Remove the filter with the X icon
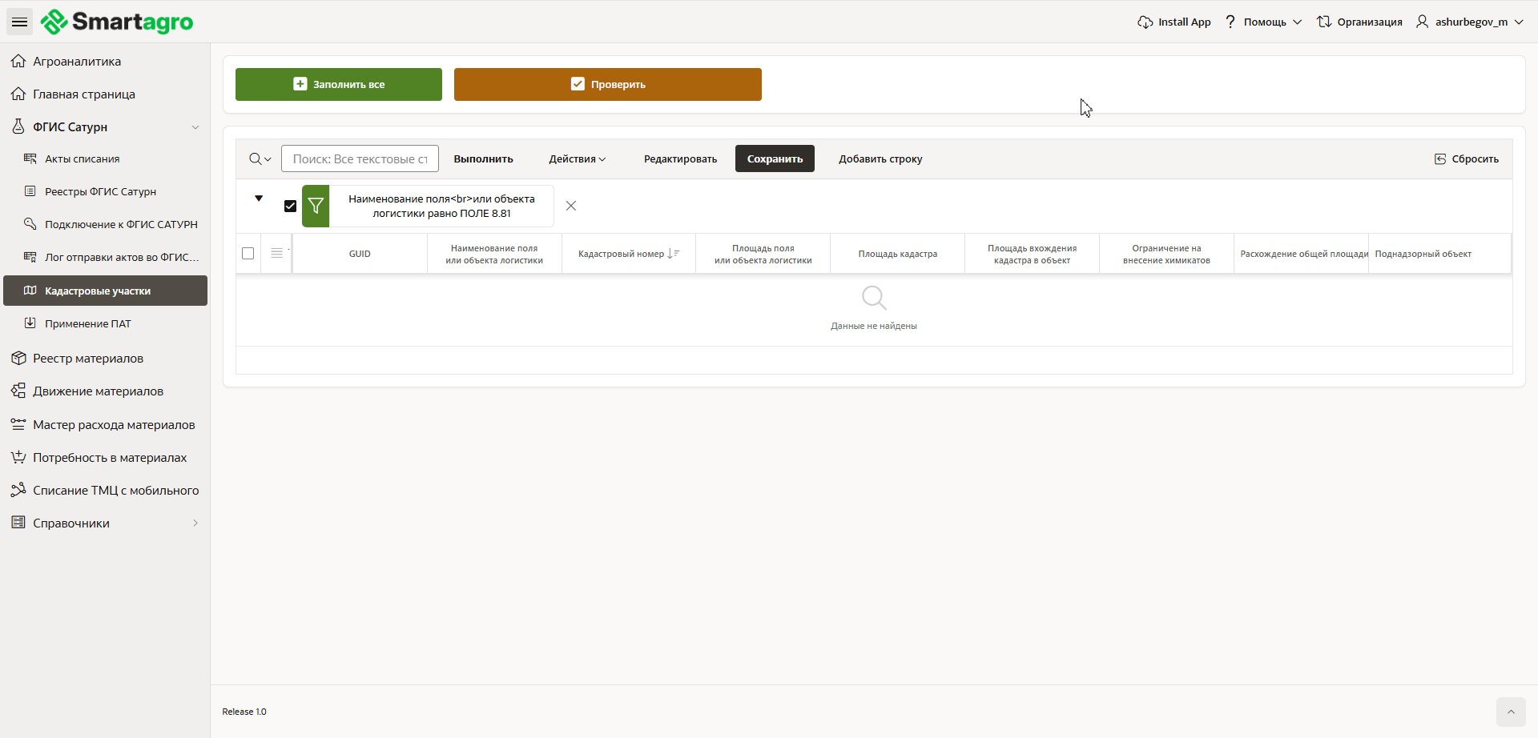Viewport: 1538px width, 738px height. 571,207
